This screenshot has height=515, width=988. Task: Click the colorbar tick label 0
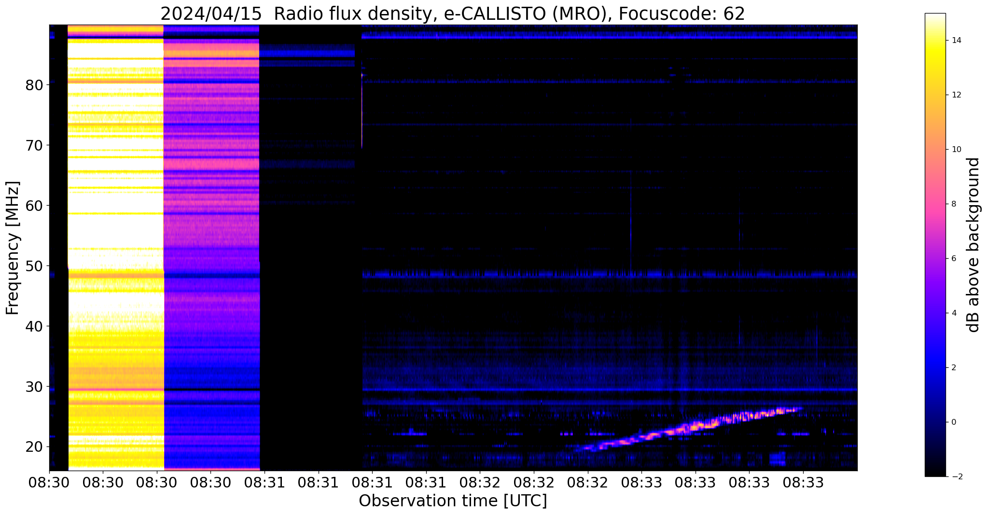[953, 422]
